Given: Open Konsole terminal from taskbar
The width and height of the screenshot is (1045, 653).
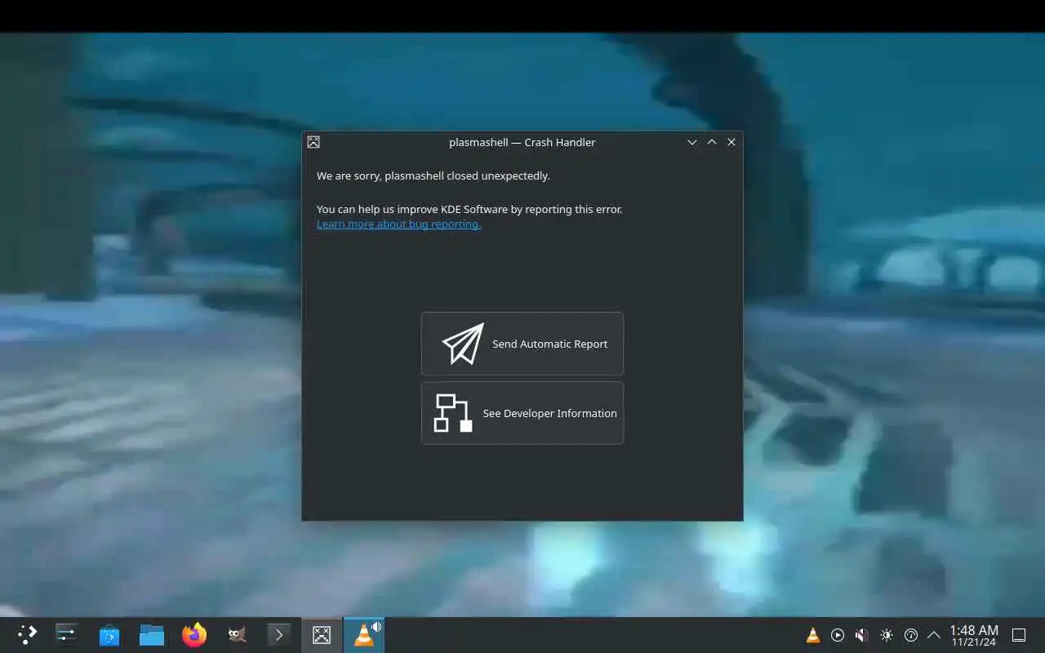Looking at the screenshot, I should point(279,635).
